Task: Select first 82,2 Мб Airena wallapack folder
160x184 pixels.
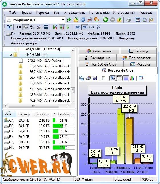Action: point(44,66)
